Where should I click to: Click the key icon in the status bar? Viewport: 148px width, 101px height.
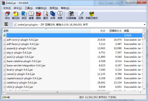pos(8,97)
